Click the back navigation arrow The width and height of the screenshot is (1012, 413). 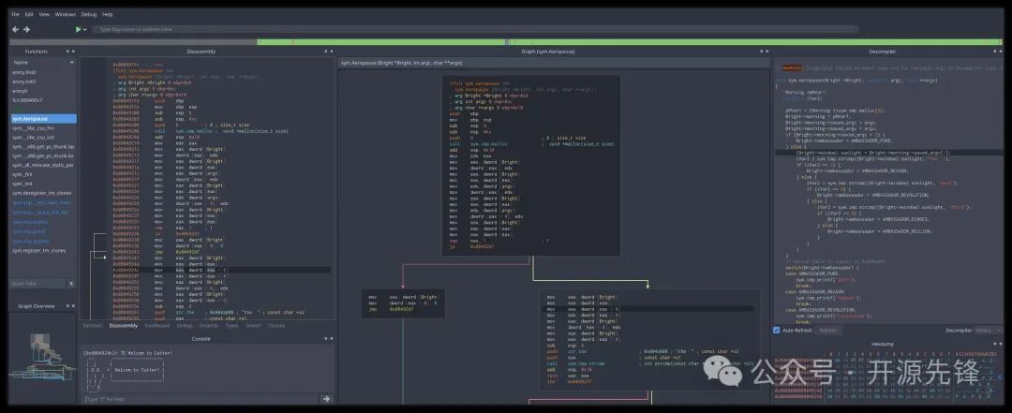tap(15, 29)
